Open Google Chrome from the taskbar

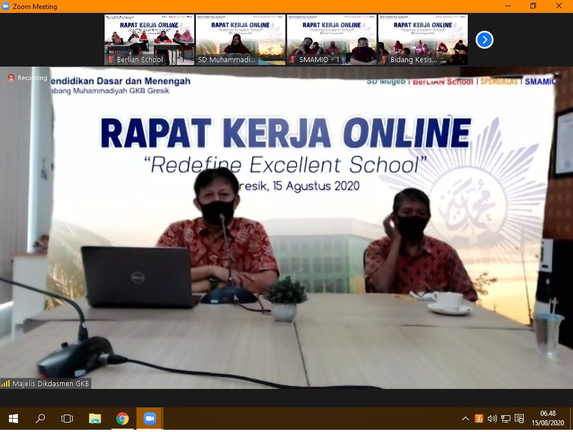[123, 419]
